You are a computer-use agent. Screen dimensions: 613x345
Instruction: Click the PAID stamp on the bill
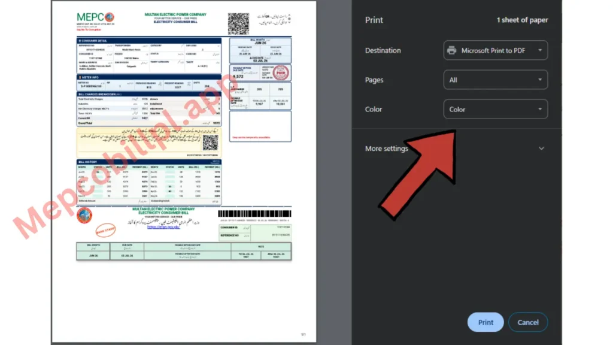(x=280, y=72)
